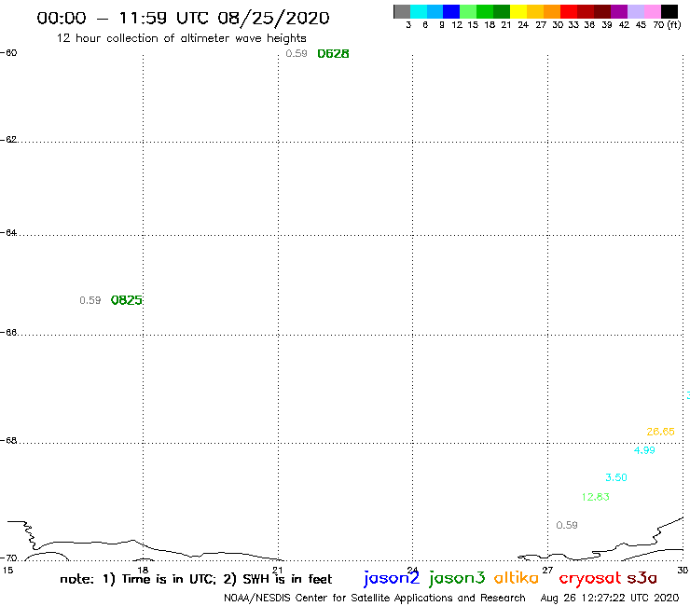This screenshot has height=606, width=690.
Task: Click the '18' longitude label on the bottom axis
Action: click(143, 571)
